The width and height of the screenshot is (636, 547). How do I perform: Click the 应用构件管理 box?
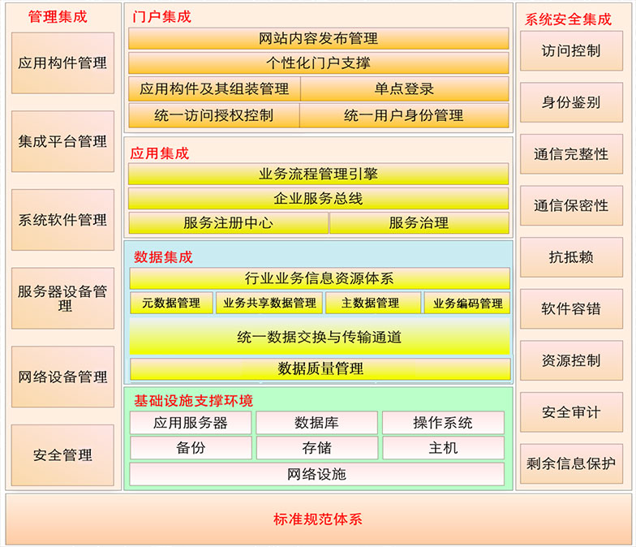(x=62, y=63)
